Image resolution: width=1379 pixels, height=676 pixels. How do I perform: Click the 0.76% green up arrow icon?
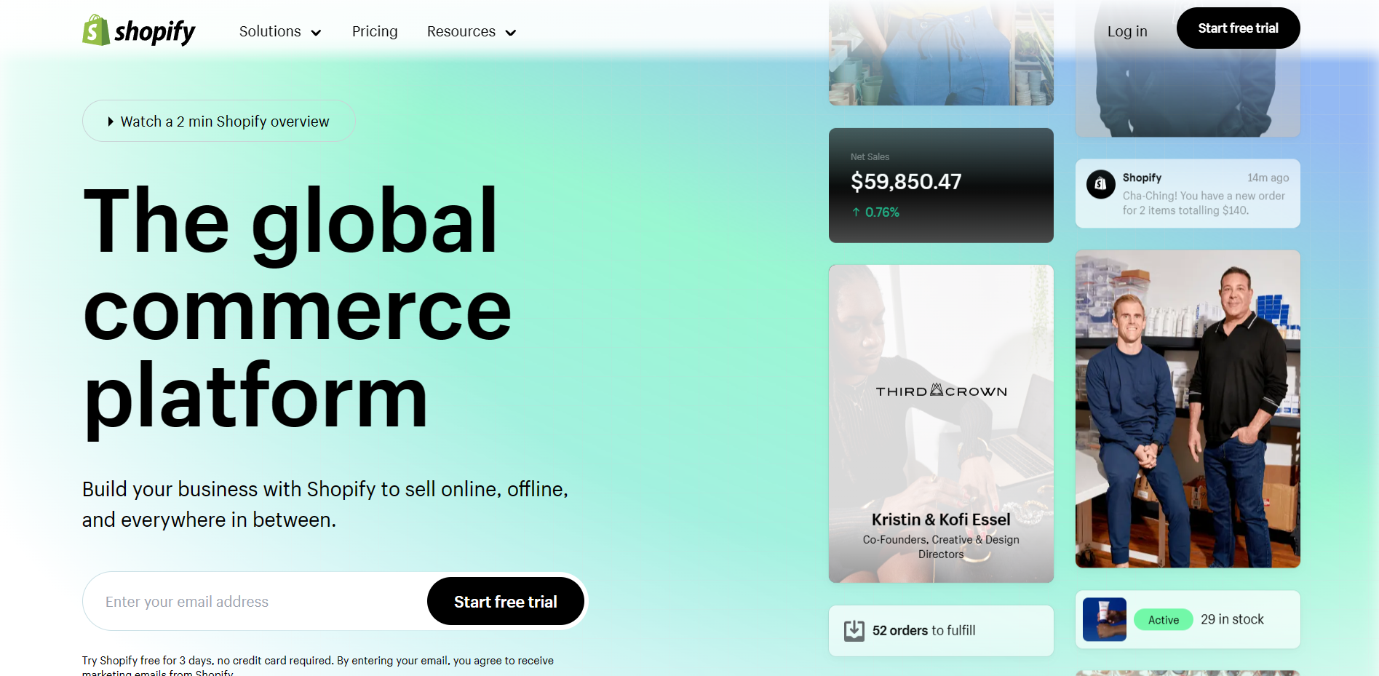pyautogui.click(x=857, y=212)
